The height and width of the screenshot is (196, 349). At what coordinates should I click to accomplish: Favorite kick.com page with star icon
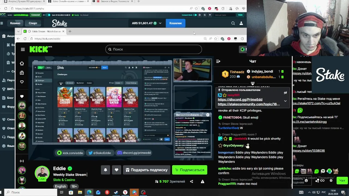(216, 39)
